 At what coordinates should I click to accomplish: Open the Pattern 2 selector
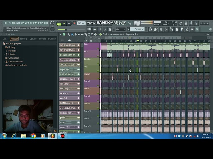pyautogui.click(x=137, y=29)
